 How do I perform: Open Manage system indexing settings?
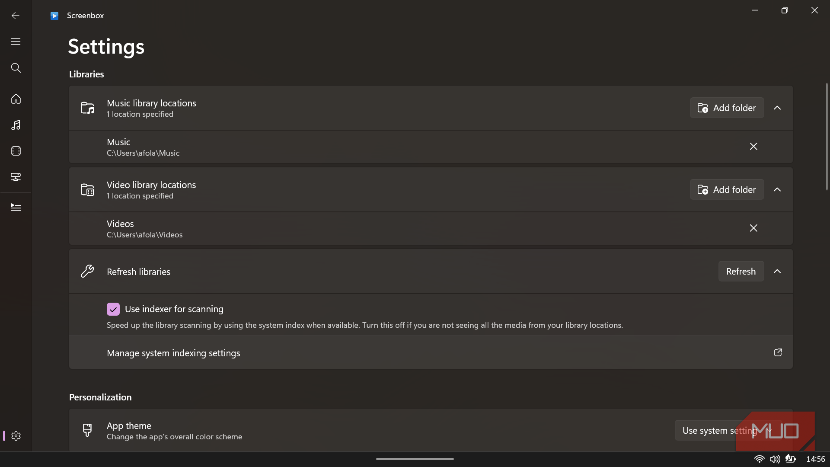(431, 353)
